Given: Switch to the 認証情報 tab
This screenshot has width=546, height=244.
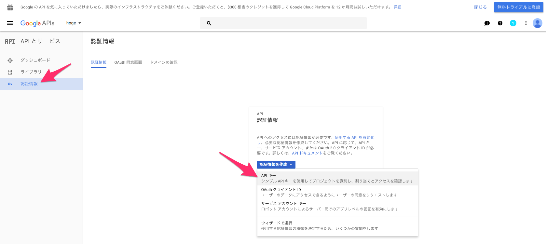Looking at the screenshot, I should (99, 62).
